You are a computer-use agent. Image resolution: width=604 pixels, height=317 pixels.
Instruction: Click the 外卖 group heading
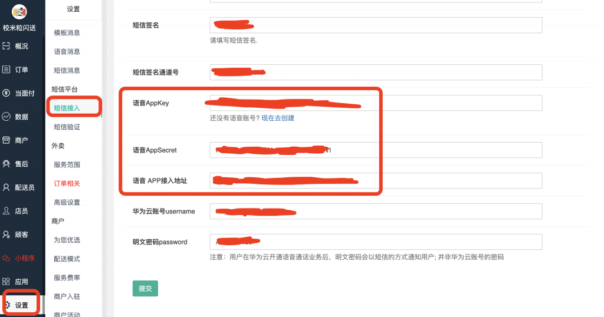coord(58,146)
